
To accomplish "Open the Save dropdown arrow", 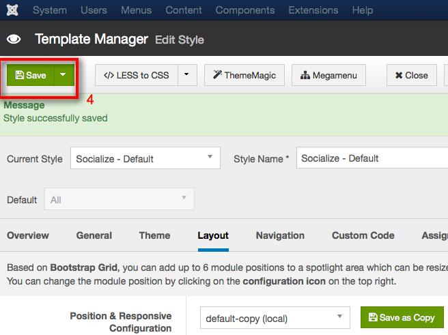I will pyautogui.click(x=64, y=75).
